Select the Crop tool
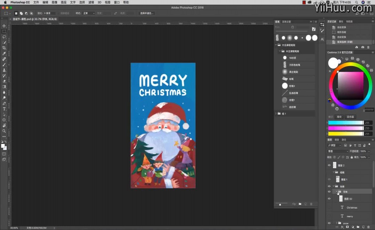Viewport: 375px width, 230px height. pos(4,48)
